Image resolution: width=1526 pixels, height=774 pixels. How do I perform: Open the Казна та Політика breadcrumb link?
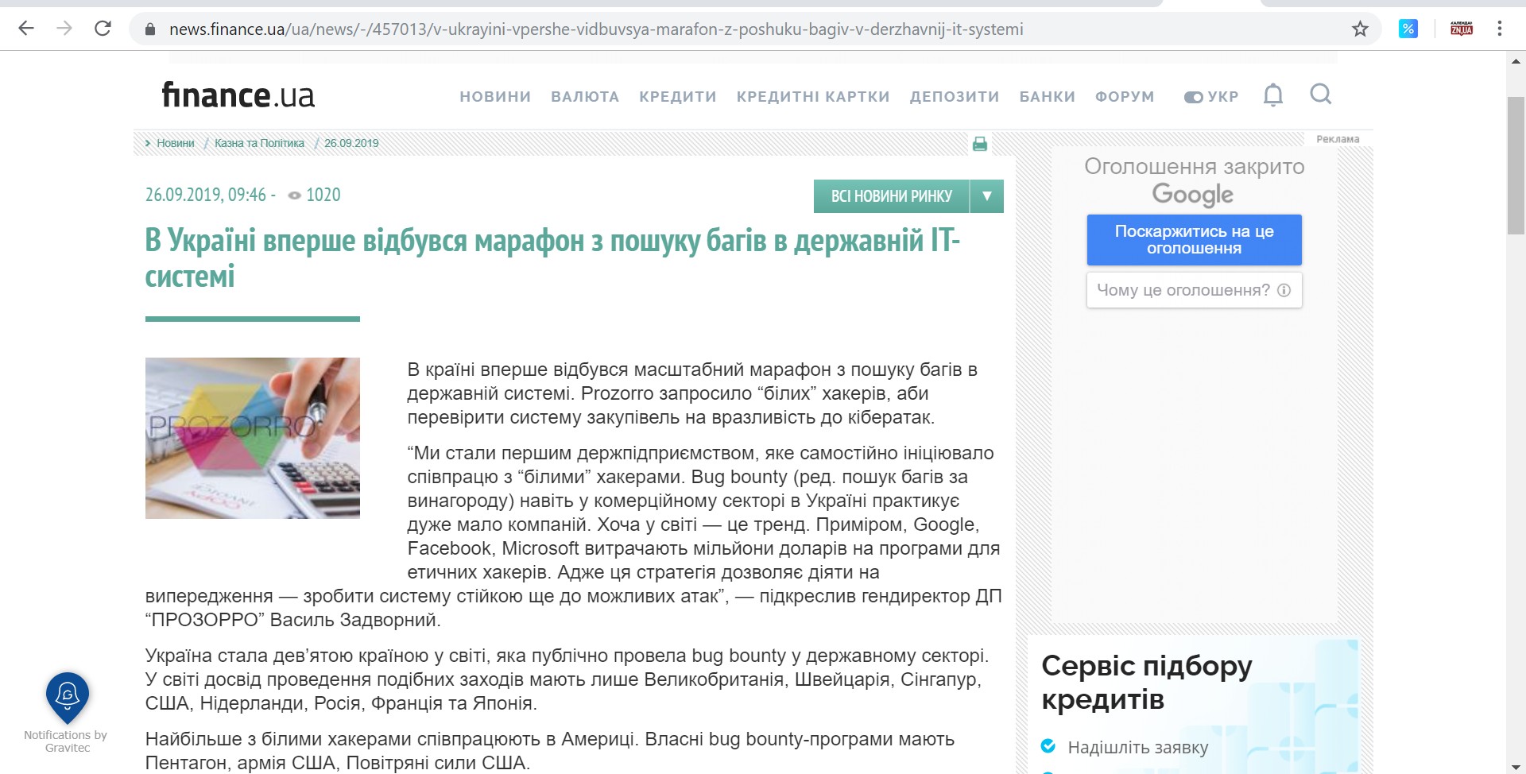coord(259,144)
